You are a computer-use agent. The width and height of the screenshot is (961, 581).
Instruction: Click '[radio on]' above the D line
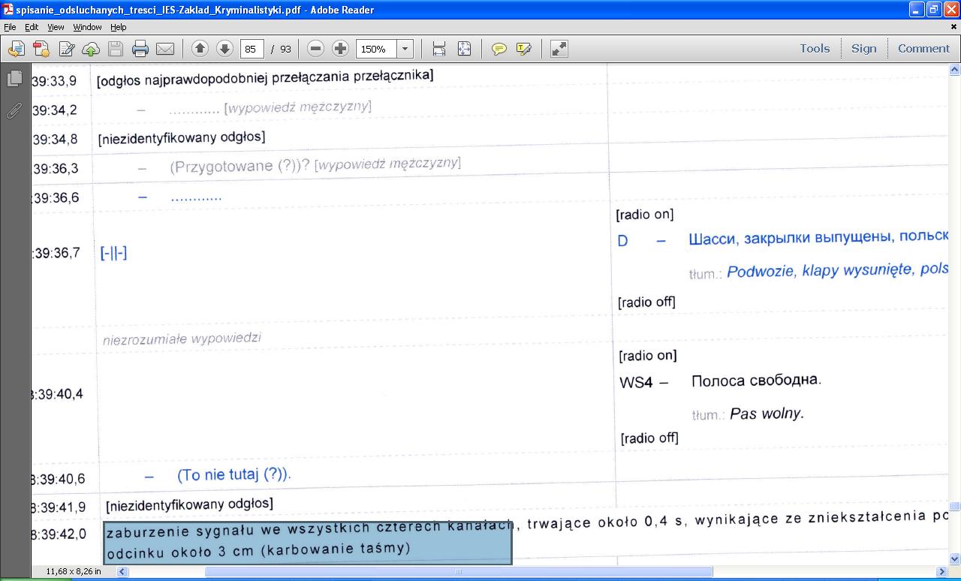(645, 215)
